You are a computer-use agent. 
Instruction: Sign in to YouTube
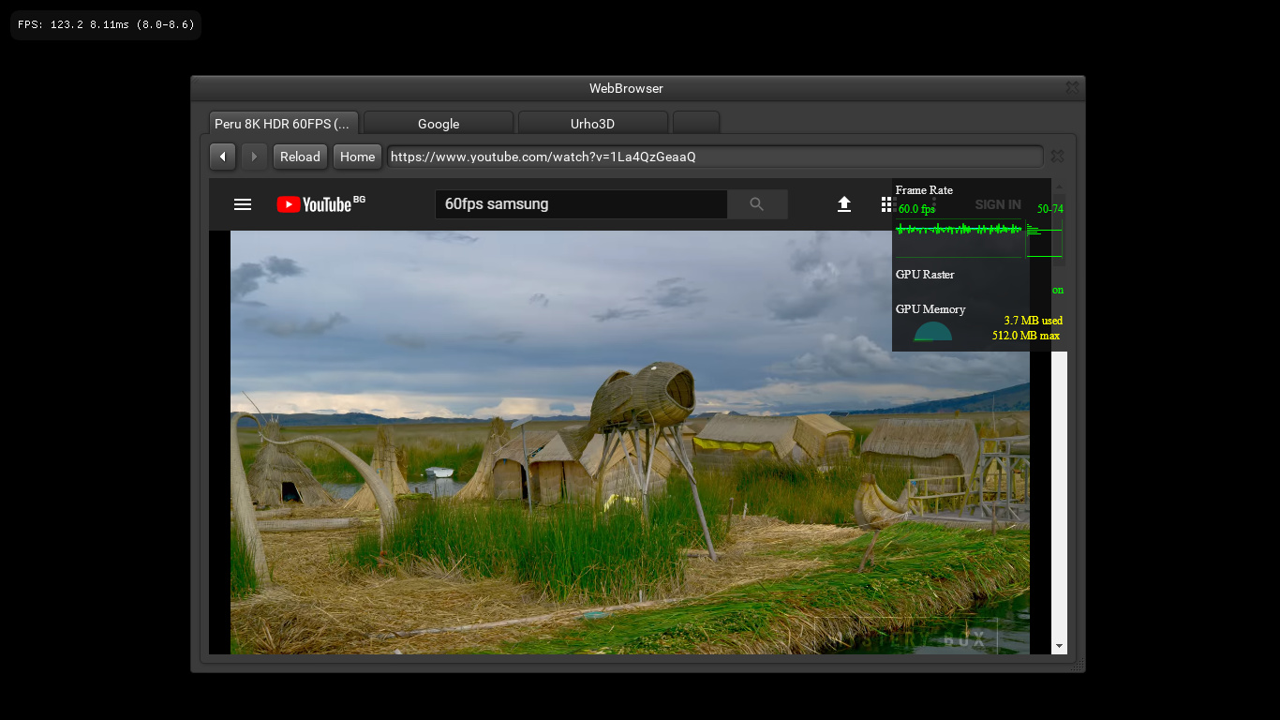tap(998, 204)
